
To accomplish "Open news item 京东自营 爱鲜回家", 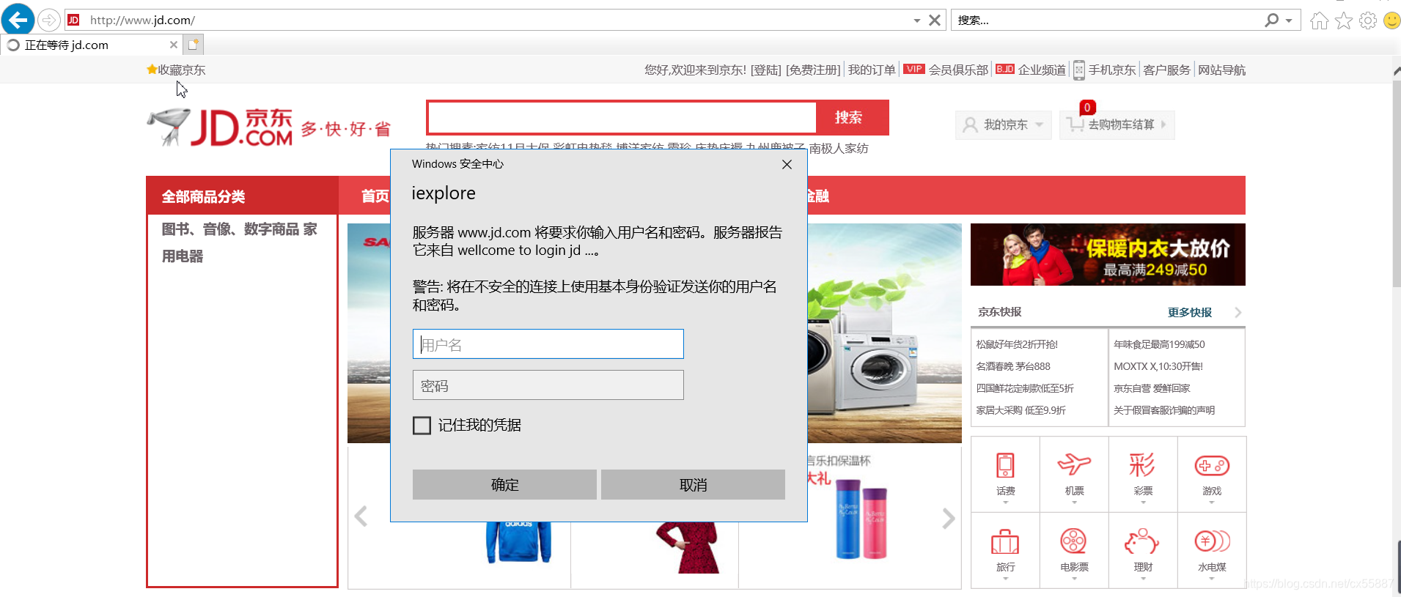I will 1152,388.
